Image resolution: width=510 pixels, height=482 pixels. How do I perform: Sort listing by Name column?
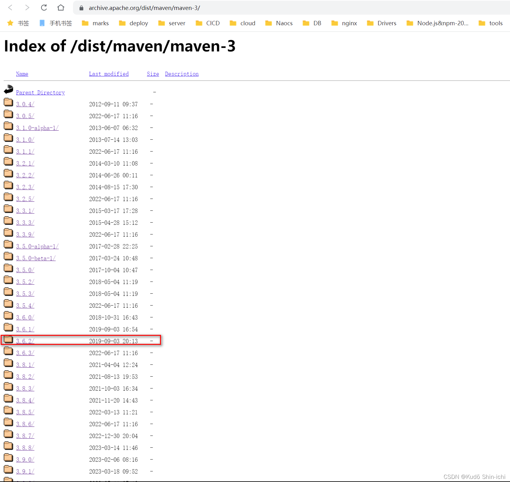point(22,74)
